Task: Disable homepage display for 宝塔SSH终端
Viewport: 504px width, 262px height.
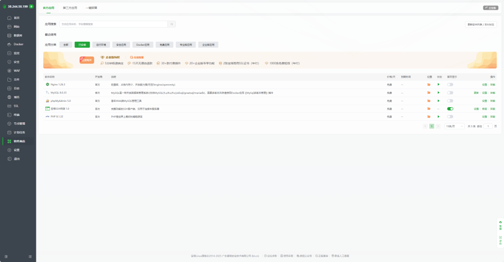Action: [450, 109]
